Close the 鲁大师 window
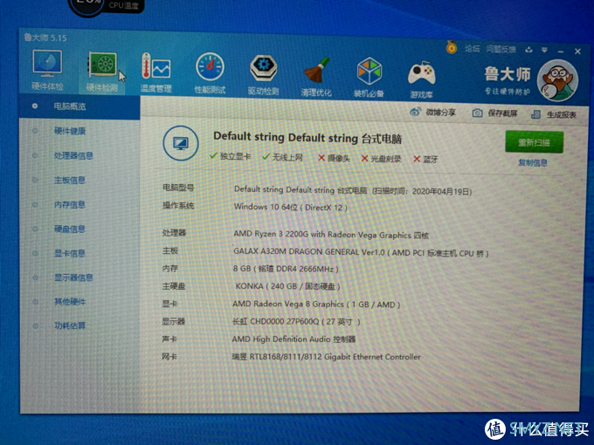 click(x=577, y=51)
